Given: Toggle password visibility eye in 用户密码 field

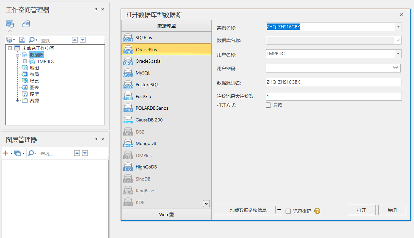Looking at the screenshot, I should click(396, 68).
